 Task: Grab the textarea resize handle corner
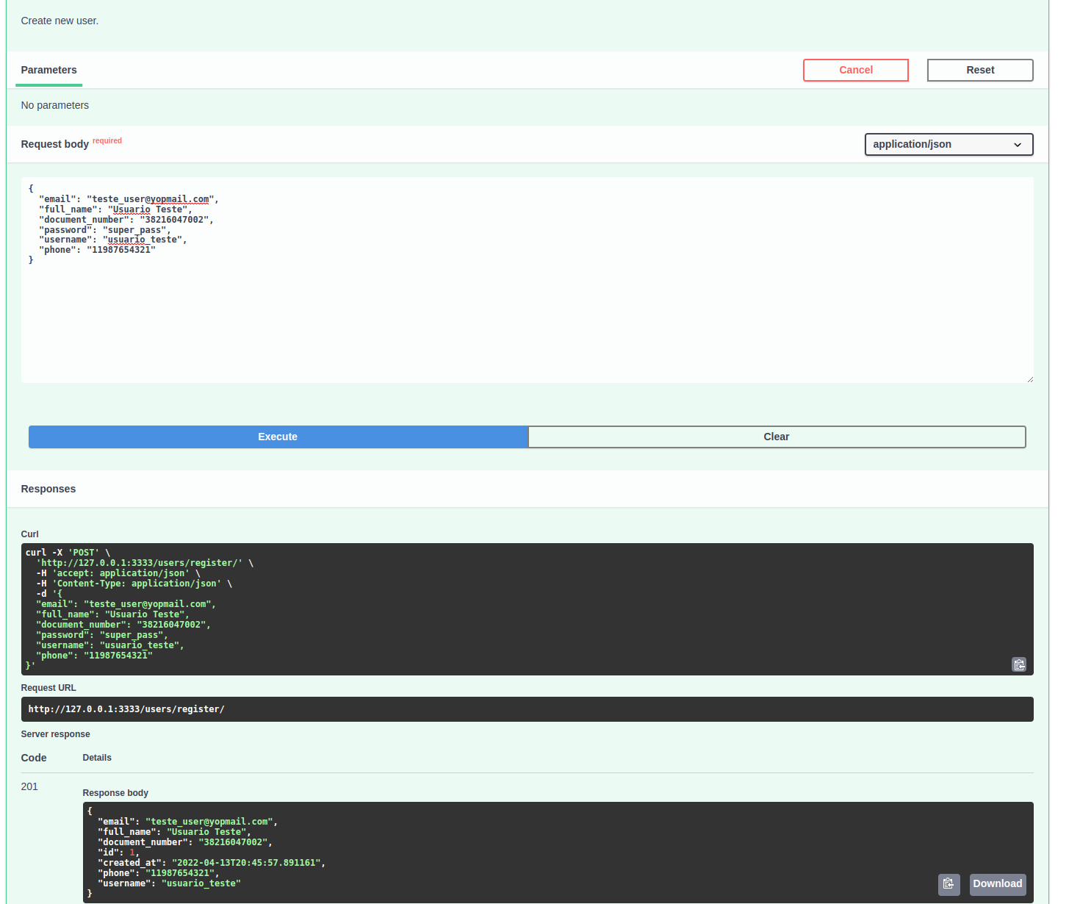1029,379
